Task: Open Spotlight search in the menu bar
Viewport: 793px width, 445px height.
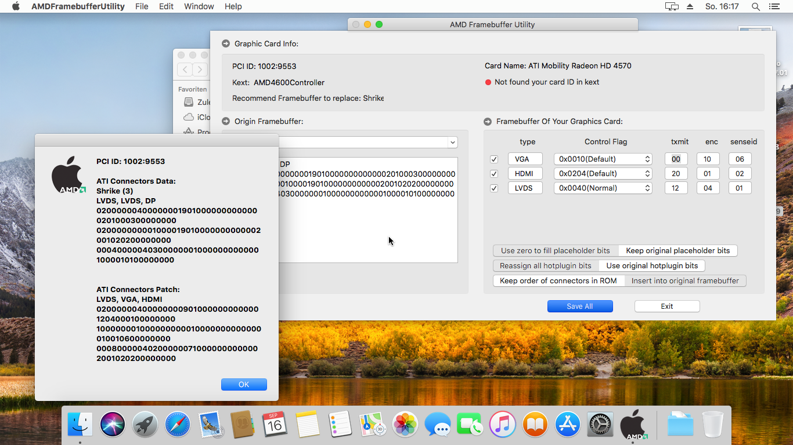Action: tap(756, 6)
